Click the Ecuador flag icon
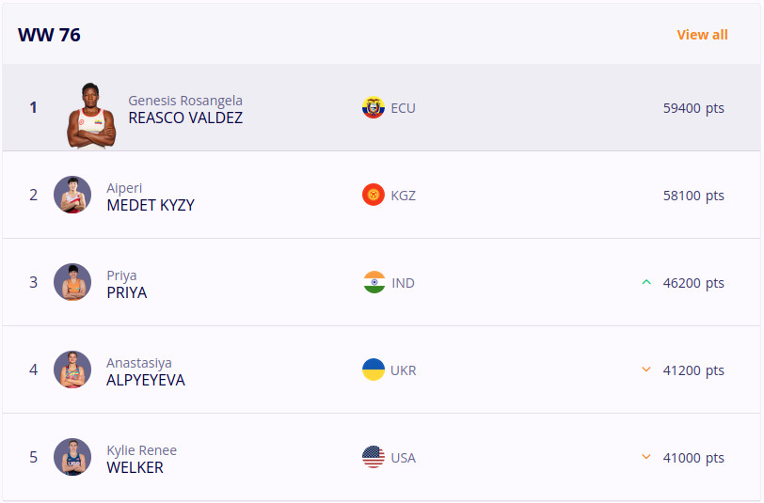This screenshot has width=764, height=503. 374,107
